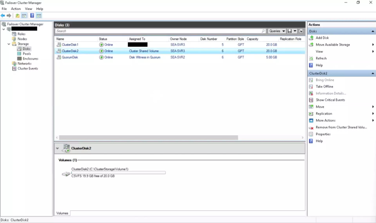The image size is (376, 223).
Task: Click the Back arrow in the toolbar
Action: (3, 16)
